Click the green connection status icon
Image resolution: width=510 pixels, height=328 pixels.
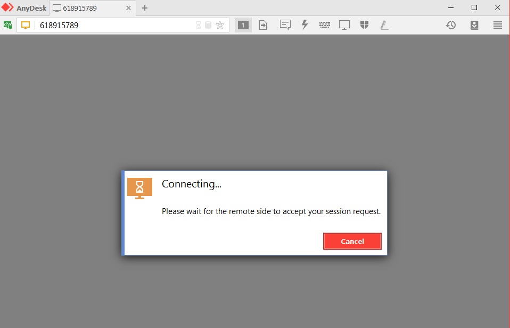[9, 24]
